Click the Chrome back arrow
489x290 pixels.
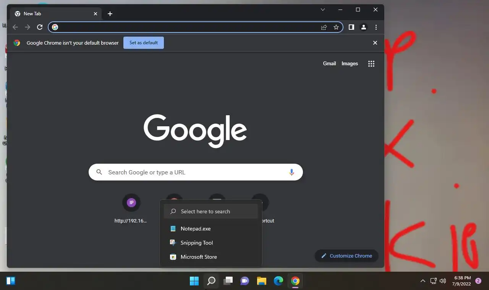pos(15,27)
